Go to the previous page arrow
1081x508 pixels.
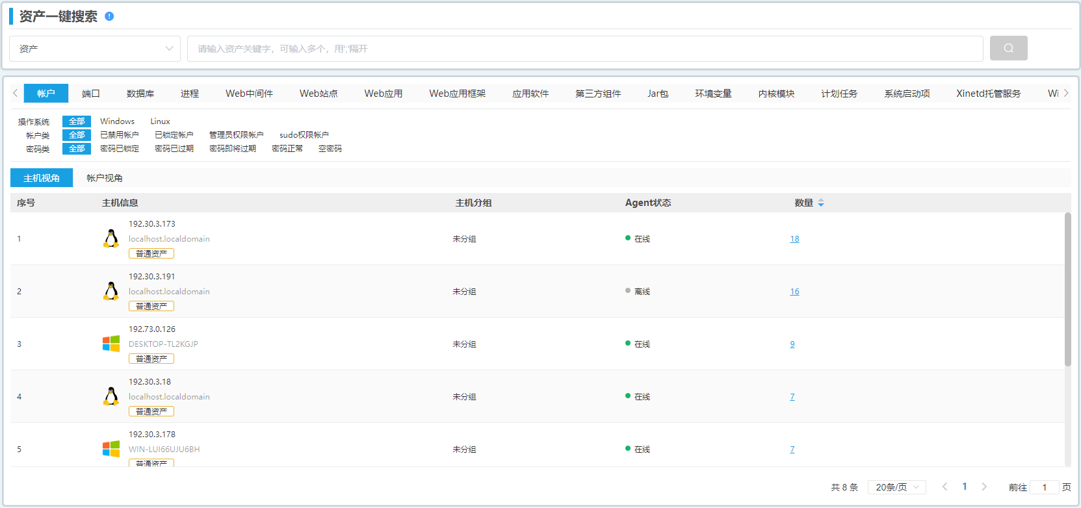[x=944, y=487]
